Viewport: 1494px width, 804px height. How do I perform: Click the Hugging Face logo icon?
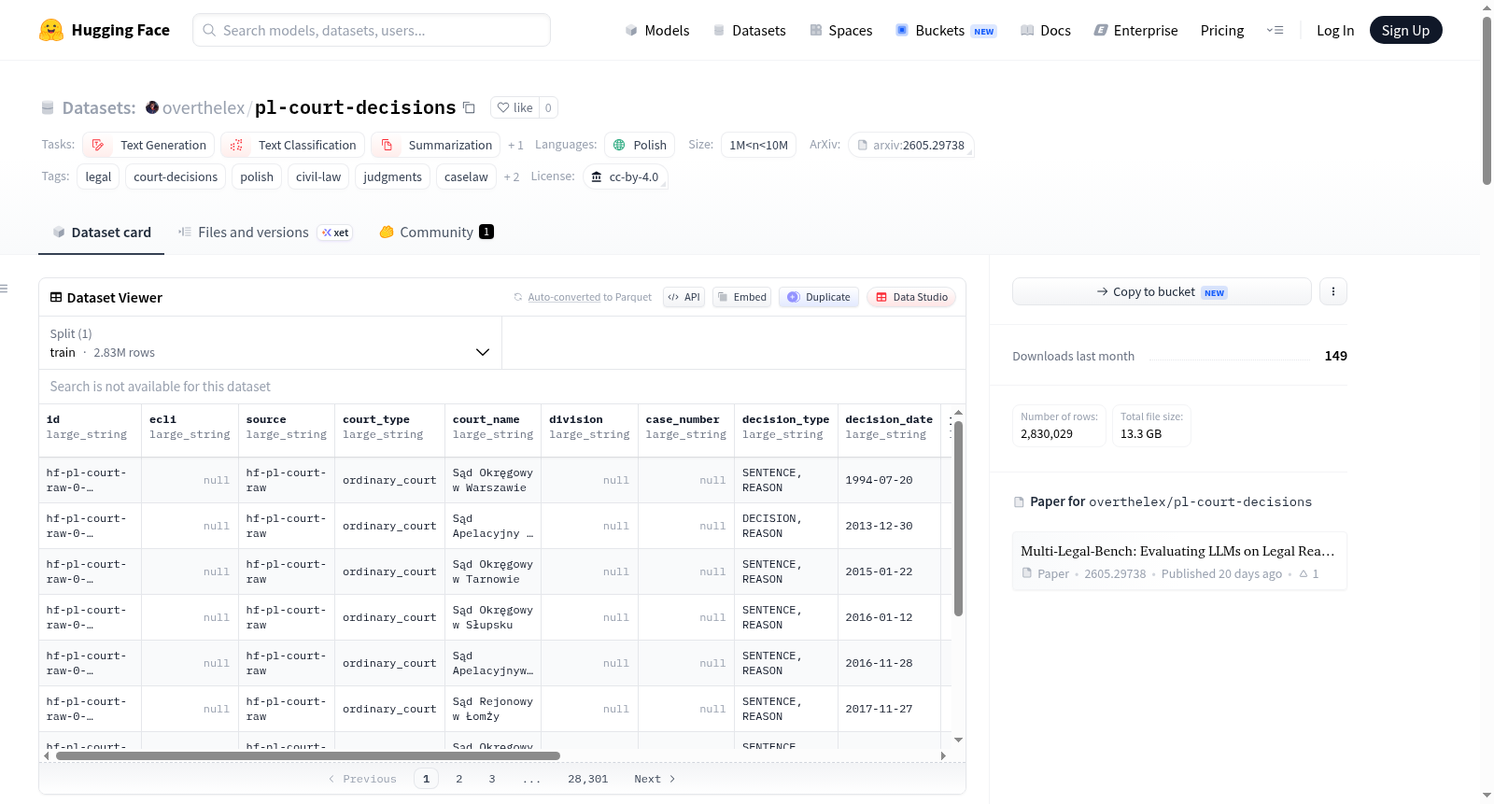tap(51, 30)
